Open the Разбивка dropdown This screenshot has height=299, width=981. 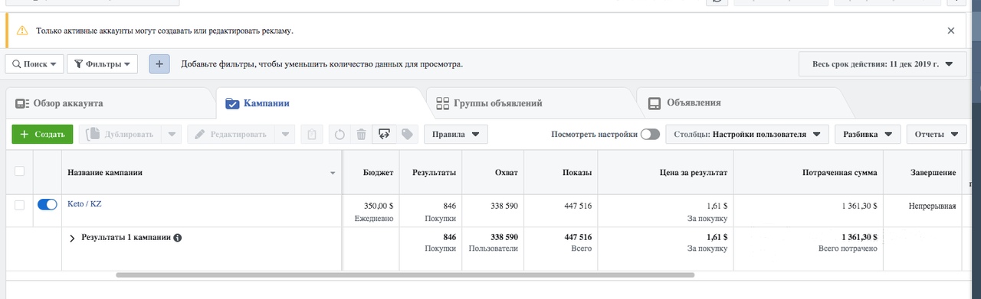click(x=867, y=135)
